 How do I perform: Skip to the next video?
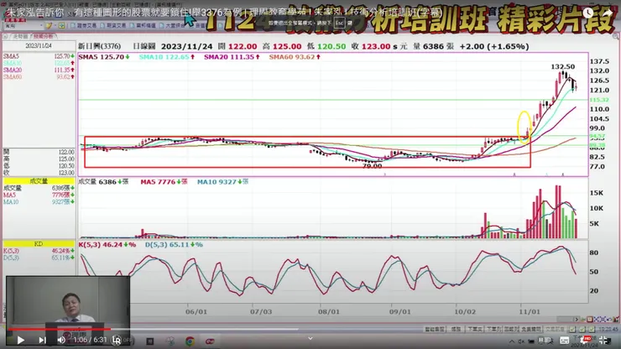pos(42,340)
